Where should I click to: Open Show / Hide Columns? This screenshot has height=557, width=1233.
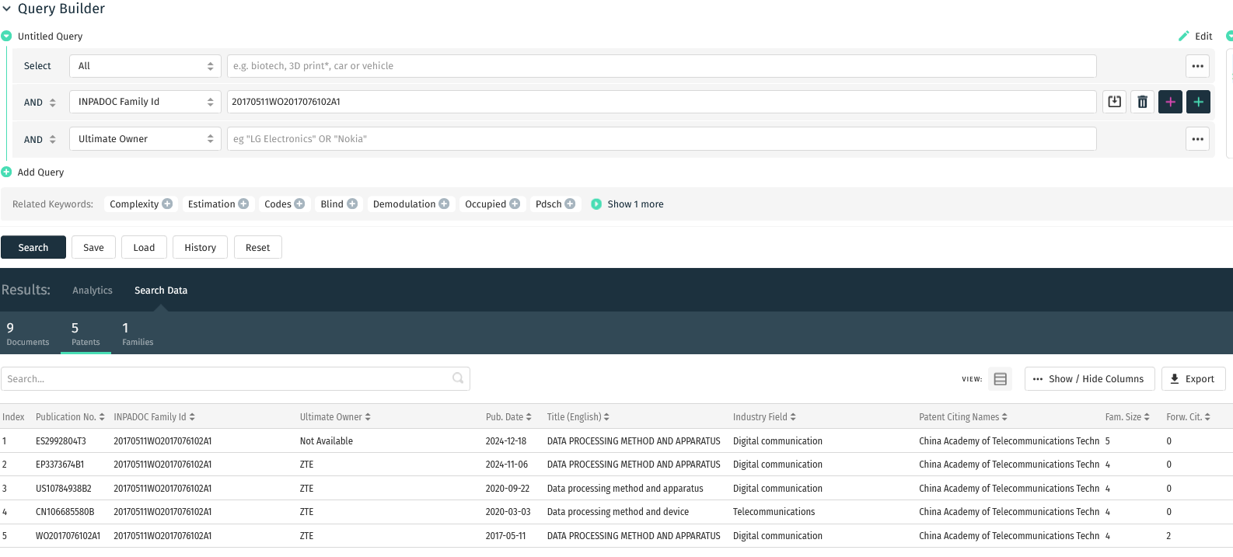click(x=1089, y=378)
